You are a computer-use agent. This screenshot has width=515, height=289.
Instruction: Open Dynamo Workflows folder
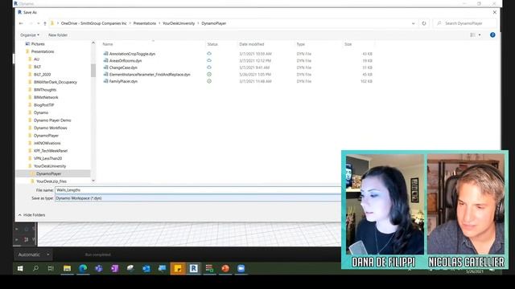coord(50,128)
